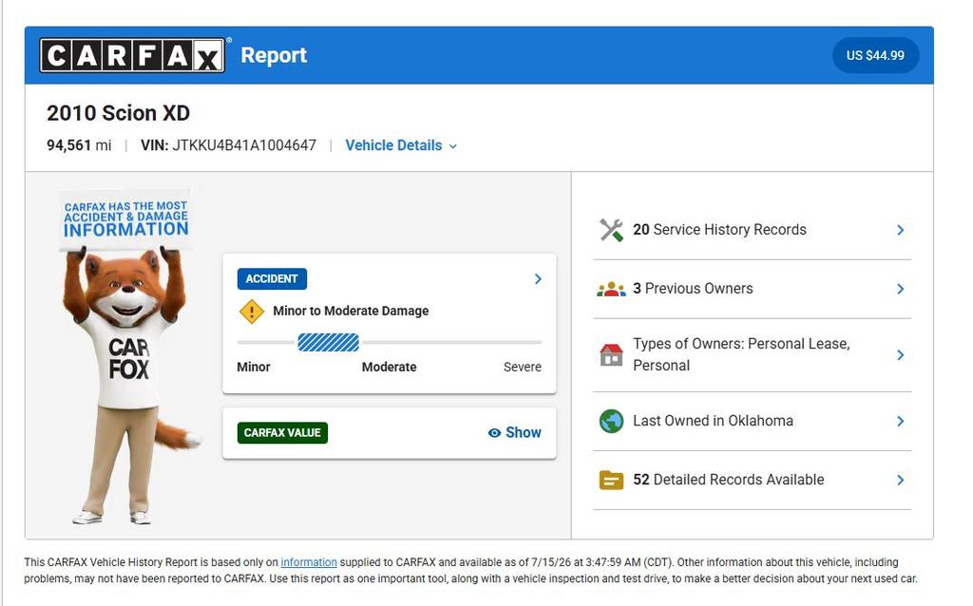
Task: Open the 3 Previous Owners chevron
Action: click(x=901, y=289)
